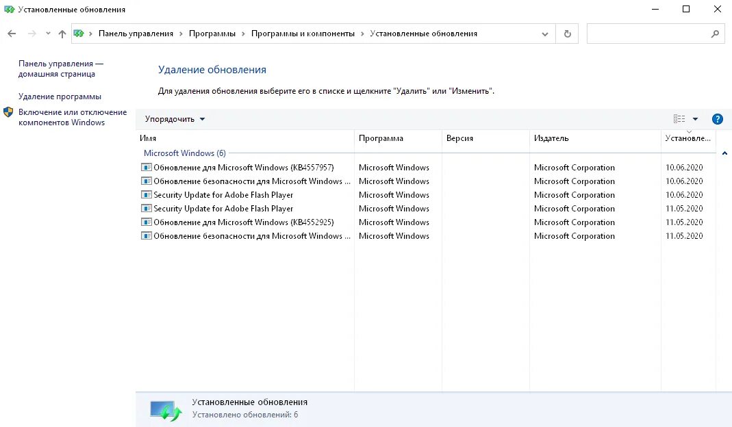
Task: Sort by the Издатель column header
Action: click(595, 138)
